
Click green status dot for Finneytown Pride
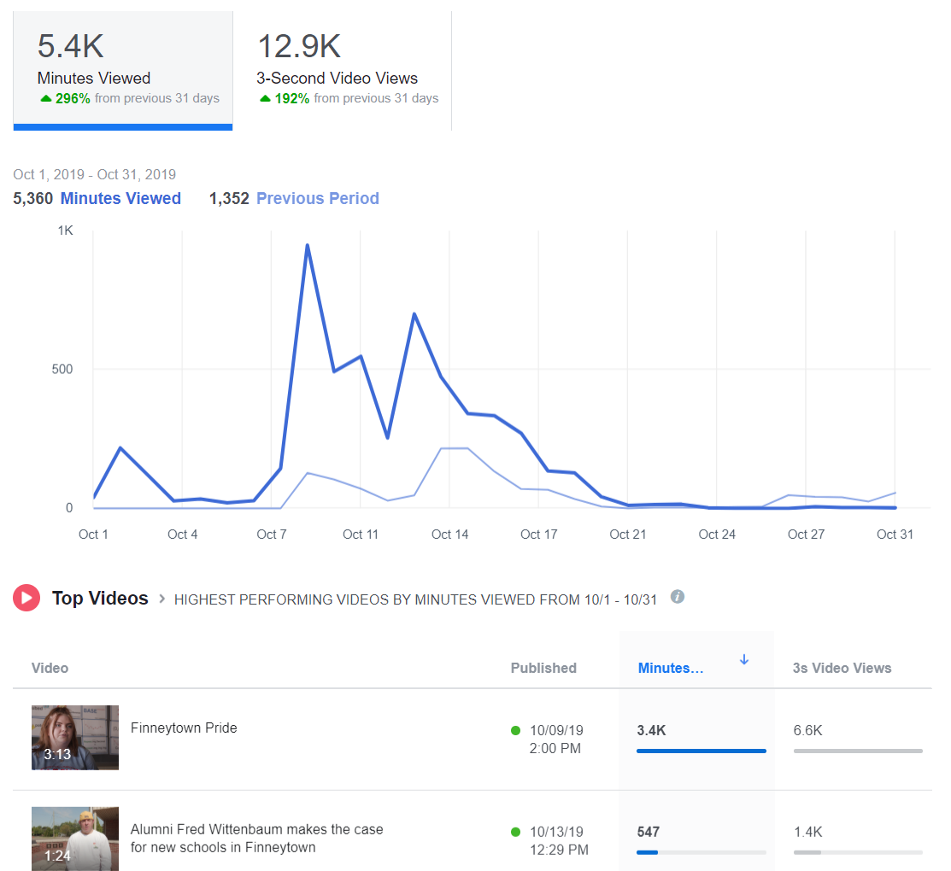click(515, 730)
